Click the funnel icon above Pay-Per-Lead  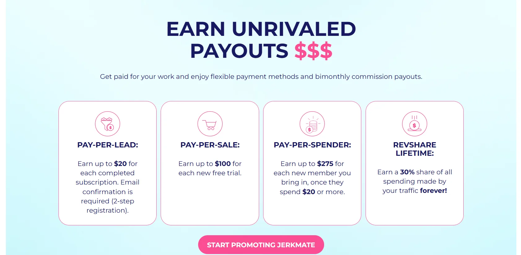pos(107,124)
